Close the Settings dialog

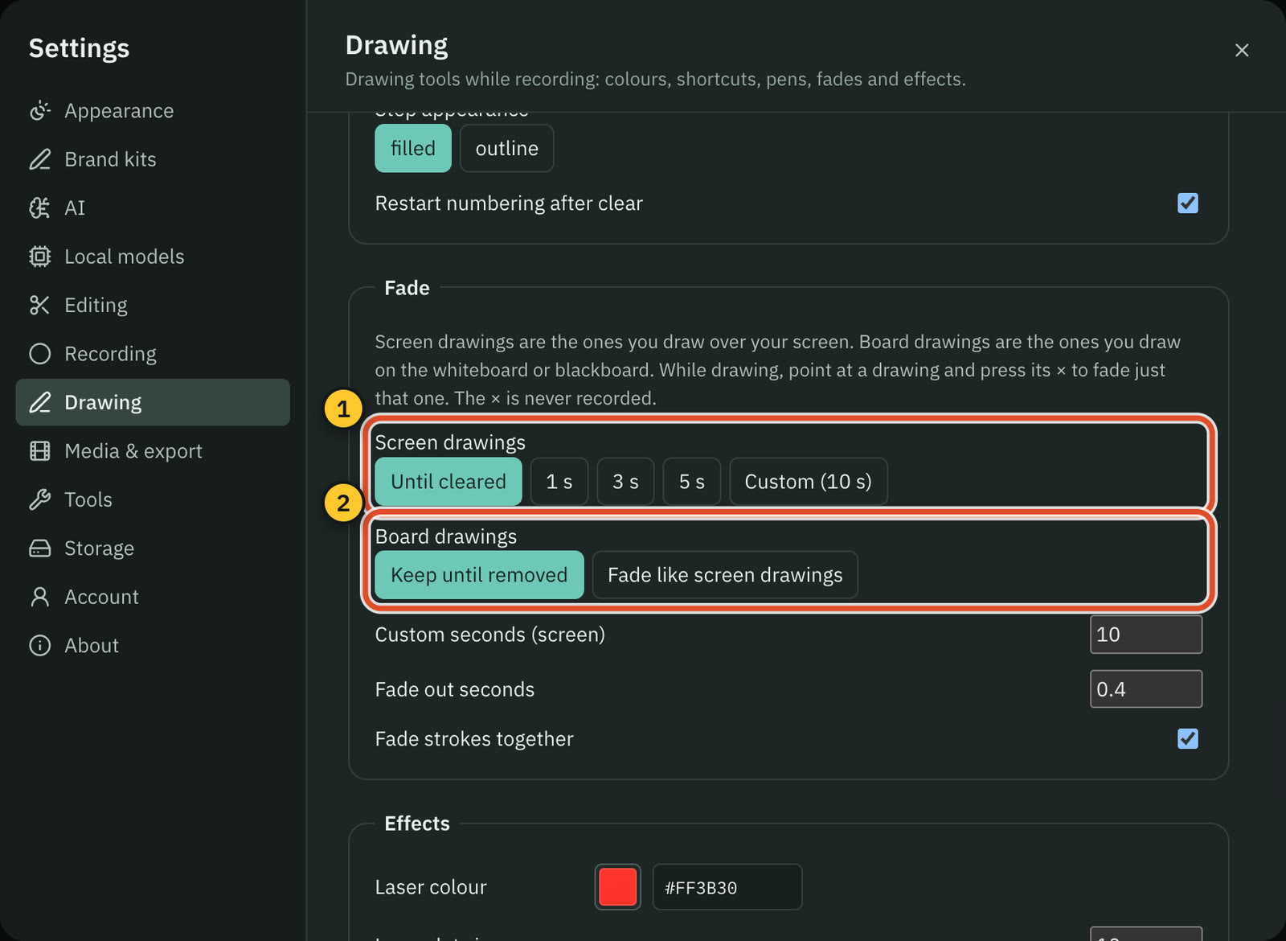1242,50
